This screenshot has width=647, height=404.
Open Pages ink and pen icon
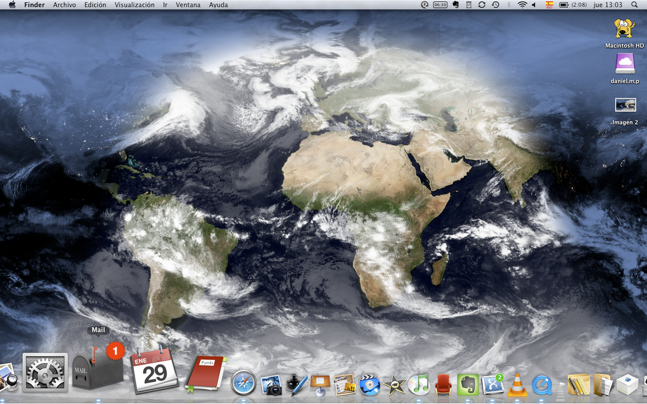(296, 384)
